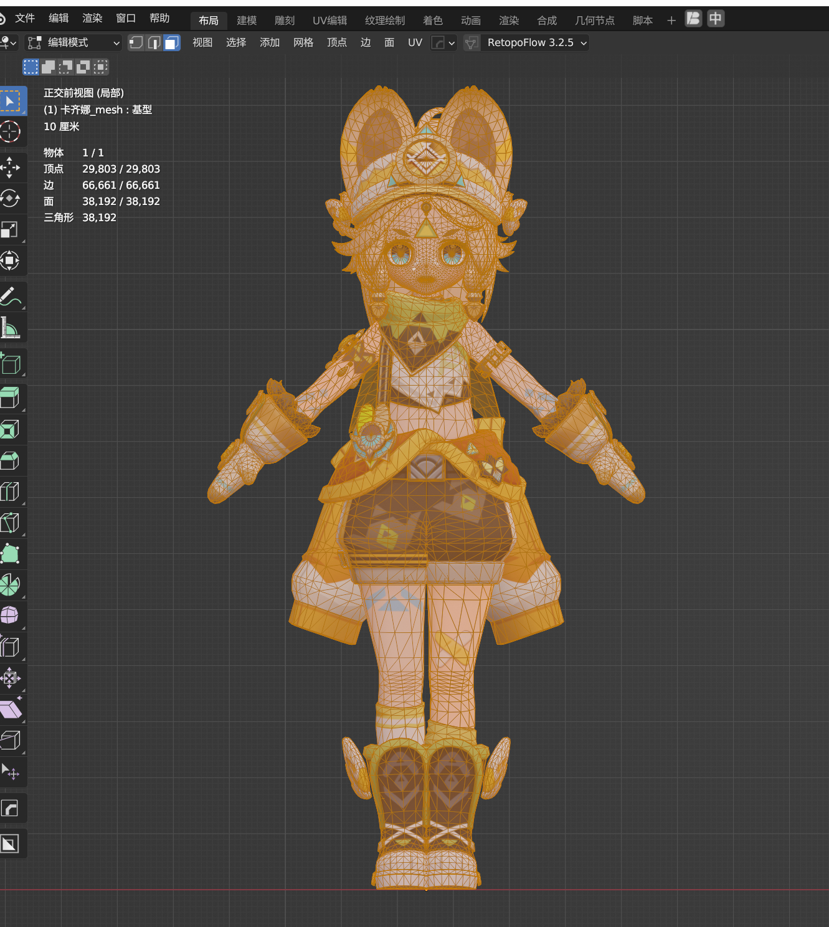829x927 pixels.
Task: Activate the Edge Slide tool
Action: pyautogui.click(x=10, y=647)
